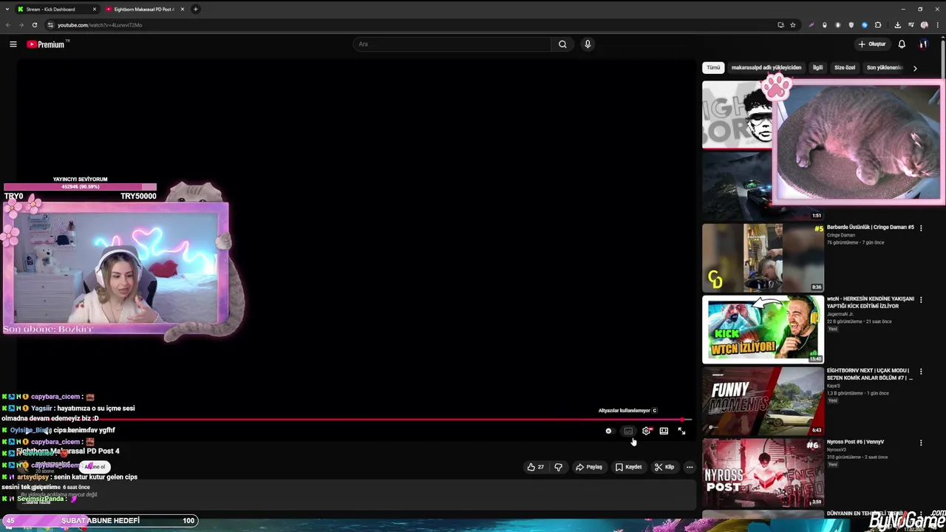Image resolution: width=946 pixels, height=532 pixels.
Task: Open options for Nyross Post #6 video
Action: 921,443
